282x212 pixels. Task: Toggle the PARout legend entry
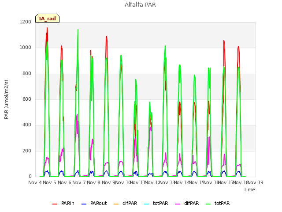(x=94, y=203)
